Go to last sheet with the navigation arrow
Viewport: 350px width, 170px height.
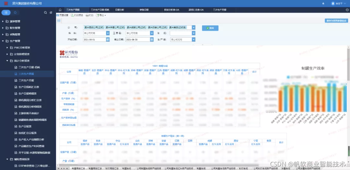pos(68,168)
